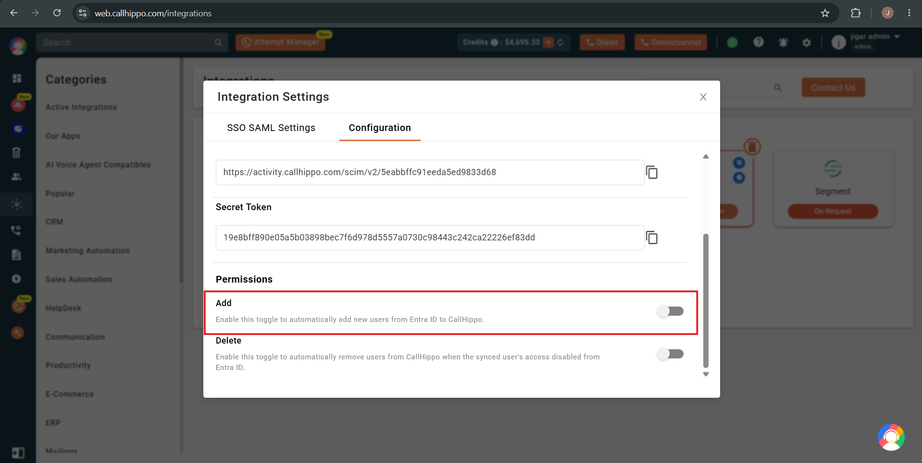Open the call logs sidebar icon
Image resolution: width=922 pixels, height=463 pixels.
click(16, 230)
